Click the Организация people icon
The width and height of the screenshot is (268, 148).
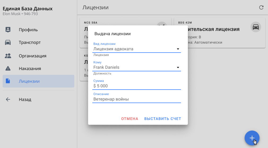8,56
